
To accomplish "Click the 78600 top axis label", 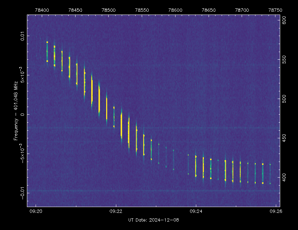I will [175, 11].
